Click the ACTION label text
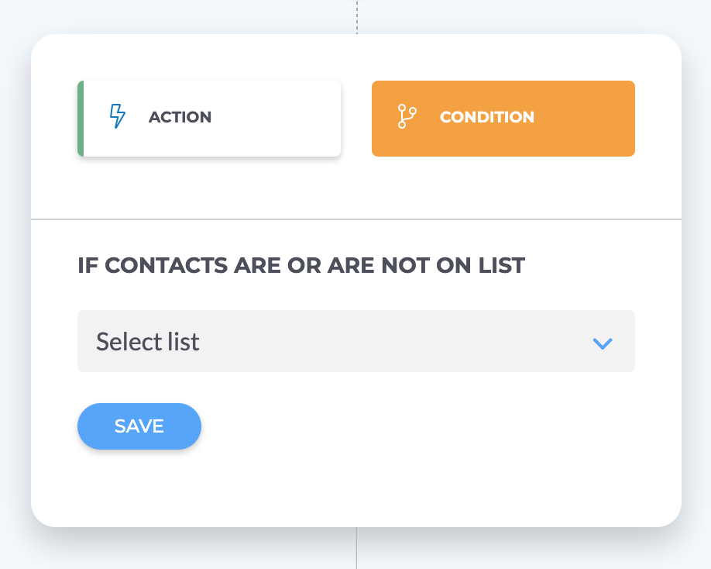The image size is (711, 569). point(180,117)
